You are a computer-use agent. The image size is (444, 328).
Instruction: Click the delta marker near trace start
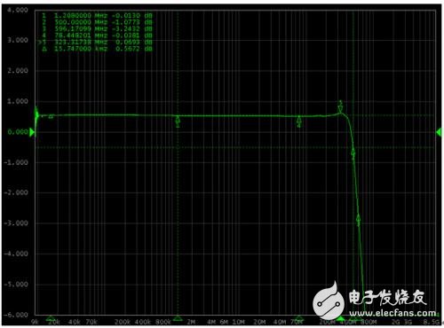tap(51, 116)
